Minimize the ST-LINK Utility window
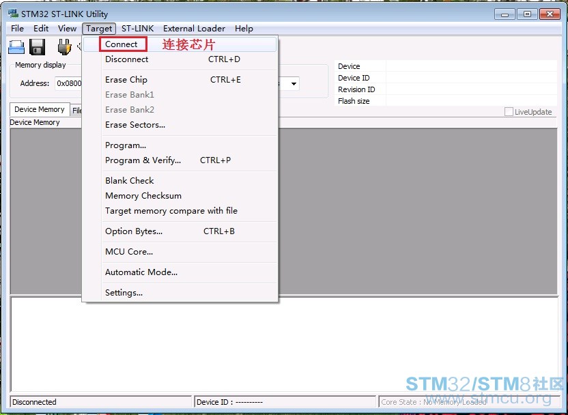Viewport: 568px width, 415px height. click(505, 14)
